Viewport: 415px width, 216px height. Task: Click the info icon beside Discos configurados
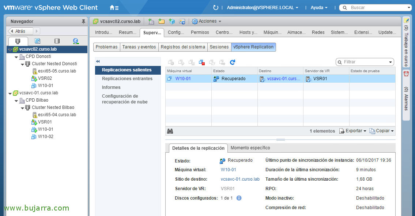[239, 198]
